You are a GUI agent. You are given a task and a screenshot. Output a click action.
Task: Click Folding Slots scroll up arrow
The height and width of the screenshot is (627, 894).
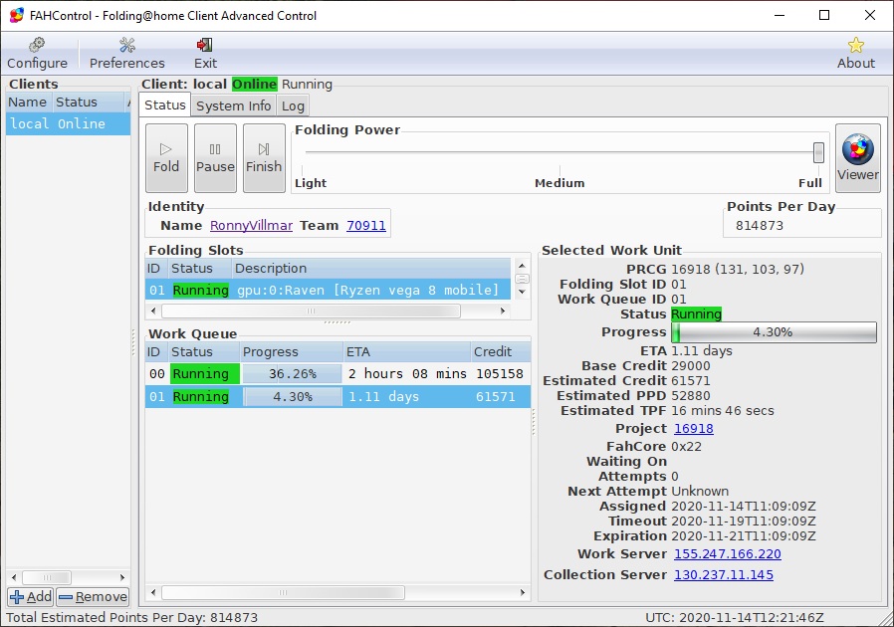click(x=522, y=266)
